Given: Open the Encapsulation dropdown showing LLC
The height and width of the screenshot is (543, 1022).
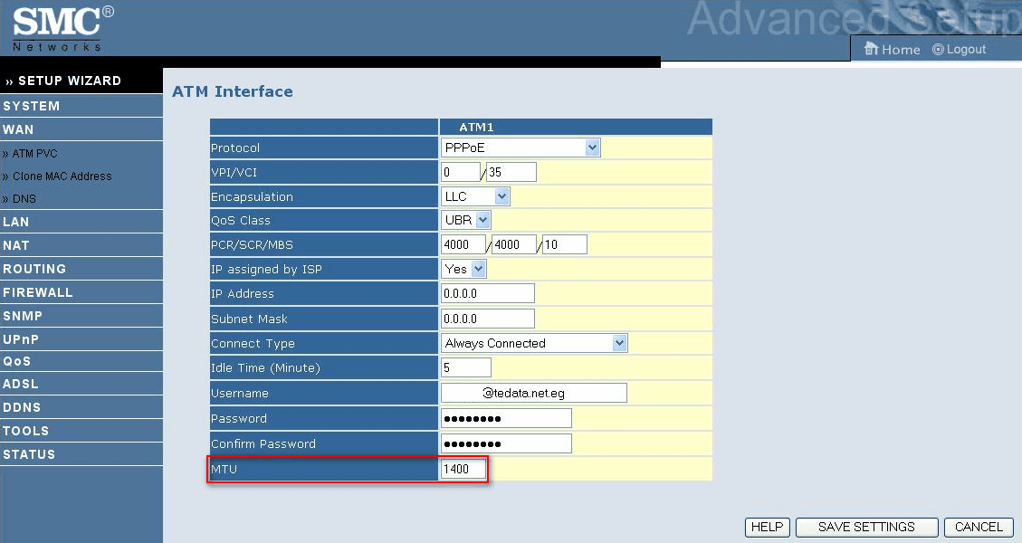Looking at the screenshot, I should (x=475, y=196).
